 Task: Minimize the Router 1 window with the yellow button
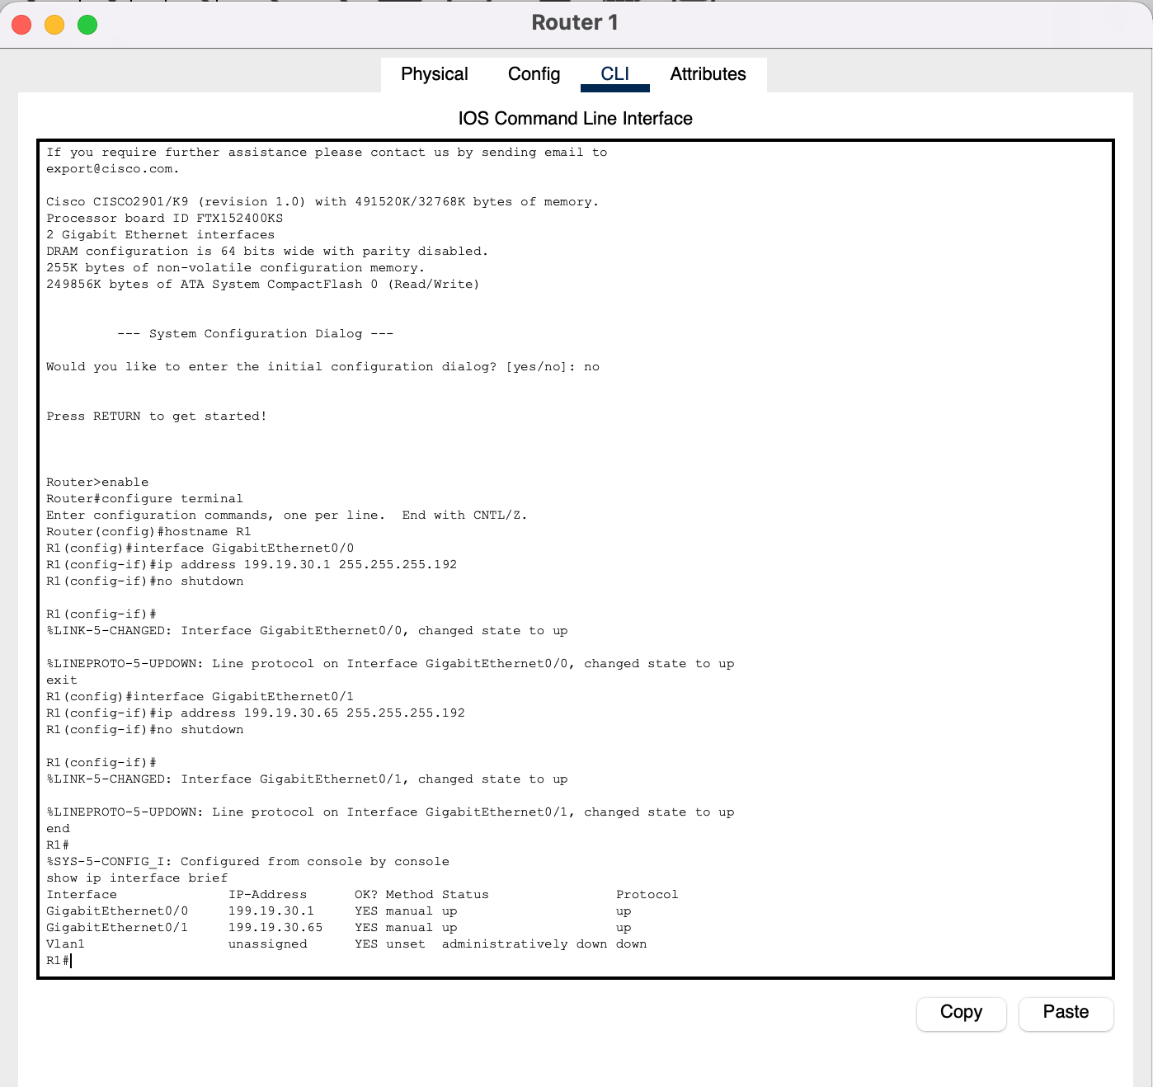[54, 25]
